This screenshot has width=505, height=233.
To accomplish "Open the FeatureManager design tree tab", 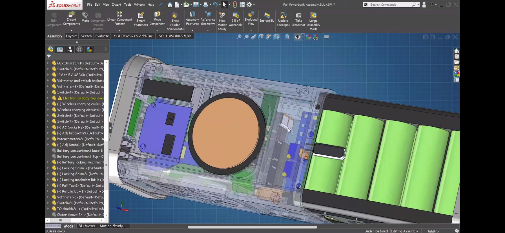I will point(50,49).
